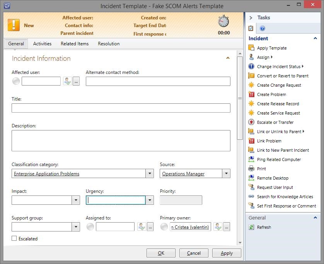The width and height of the screenshot is (324, 264).
Task: Click the Refresh icon under General
Action: click(x=251, y=227)
